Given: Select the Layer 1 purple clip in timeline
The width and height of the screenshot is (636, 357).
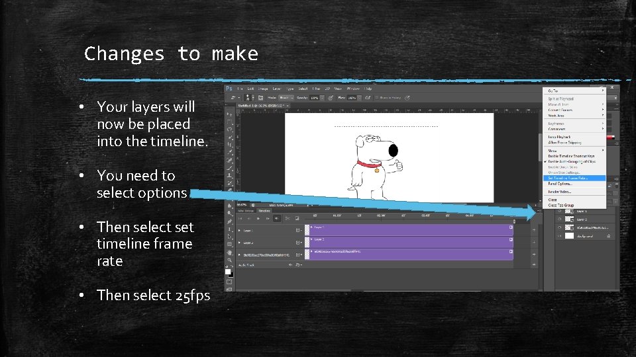Looking at the screenshot, I should point(409,229).
